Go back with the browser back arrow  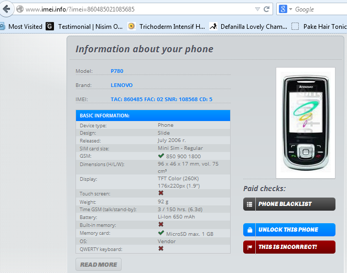click(x=7, y=9)
